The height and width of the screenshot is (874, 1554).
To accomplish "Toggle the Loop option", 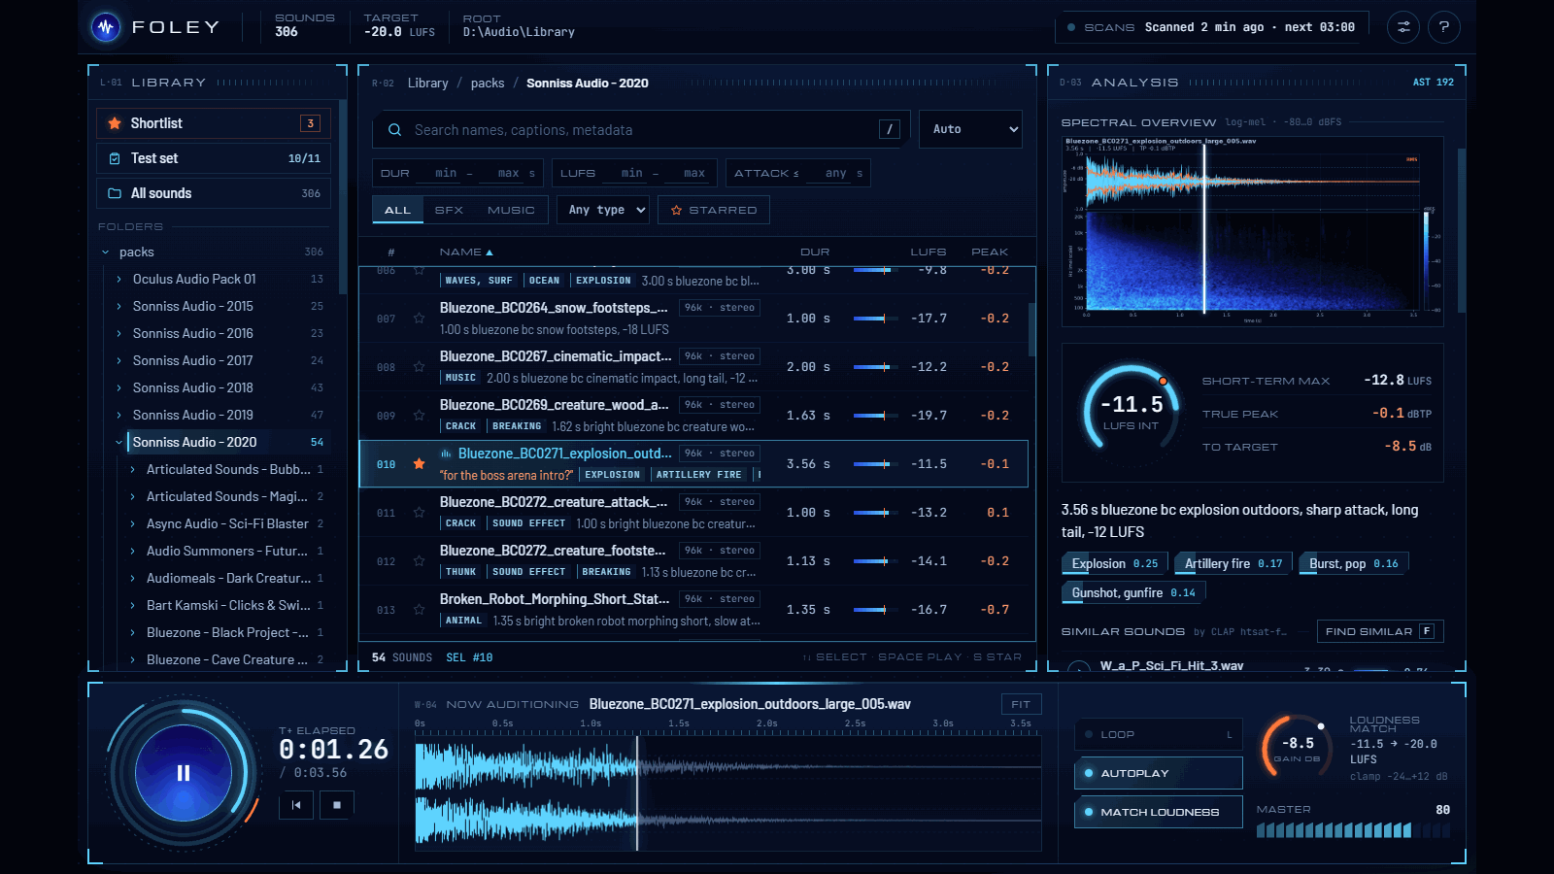I will (x=1158, y=735).
